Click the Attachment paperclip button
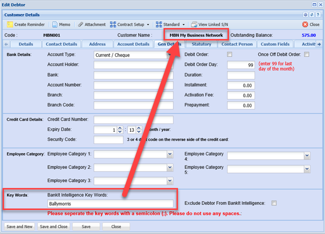 tap(91, 24)
